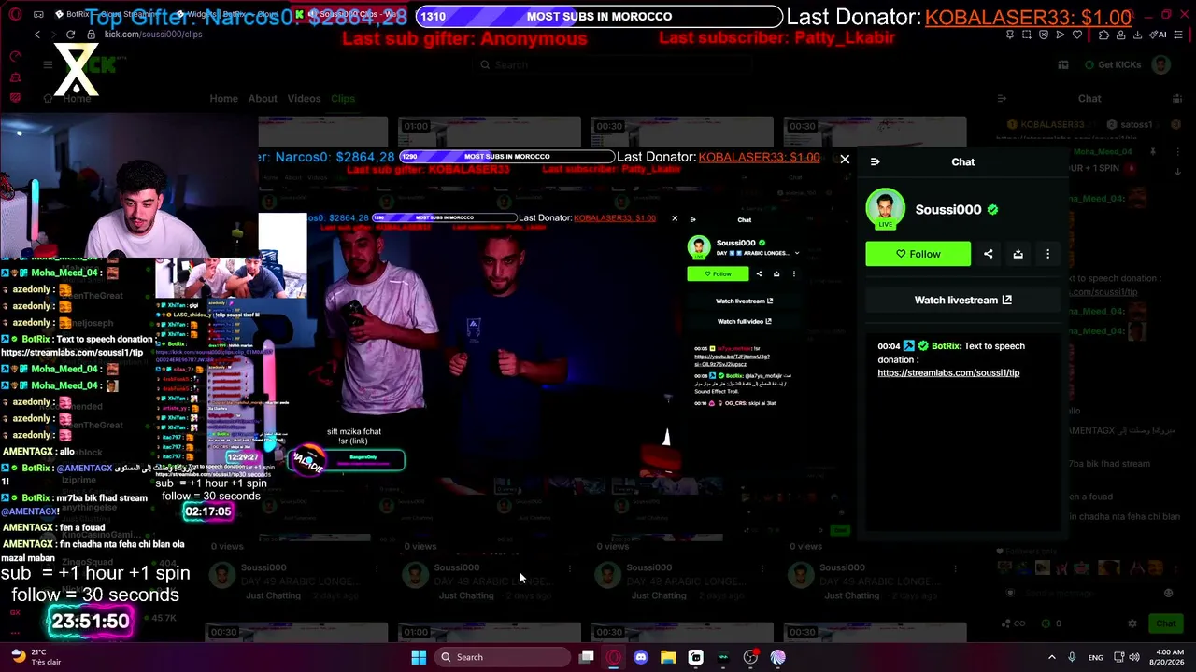Image resolution: width=1196 pixels, height=672 pixels.
Task: Open the ENG language switcher
Action: tap(1095, 657)
